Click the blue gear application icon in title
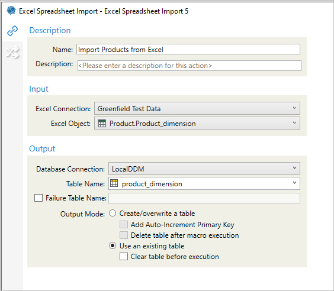 [x=11, y=11]
